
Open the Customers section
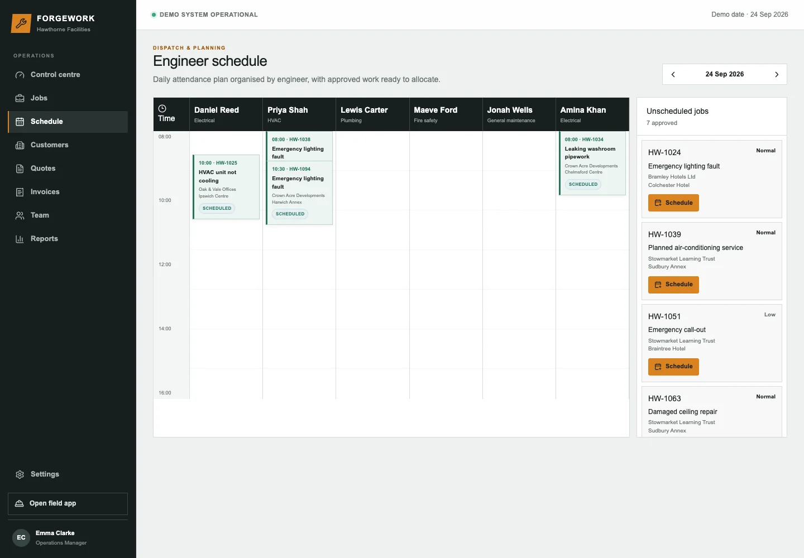pyautogui.click(x=68, y=145)
